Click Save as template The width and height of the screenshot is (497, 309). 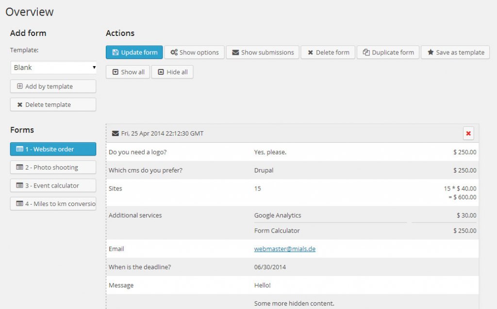(x=455, y=52)
